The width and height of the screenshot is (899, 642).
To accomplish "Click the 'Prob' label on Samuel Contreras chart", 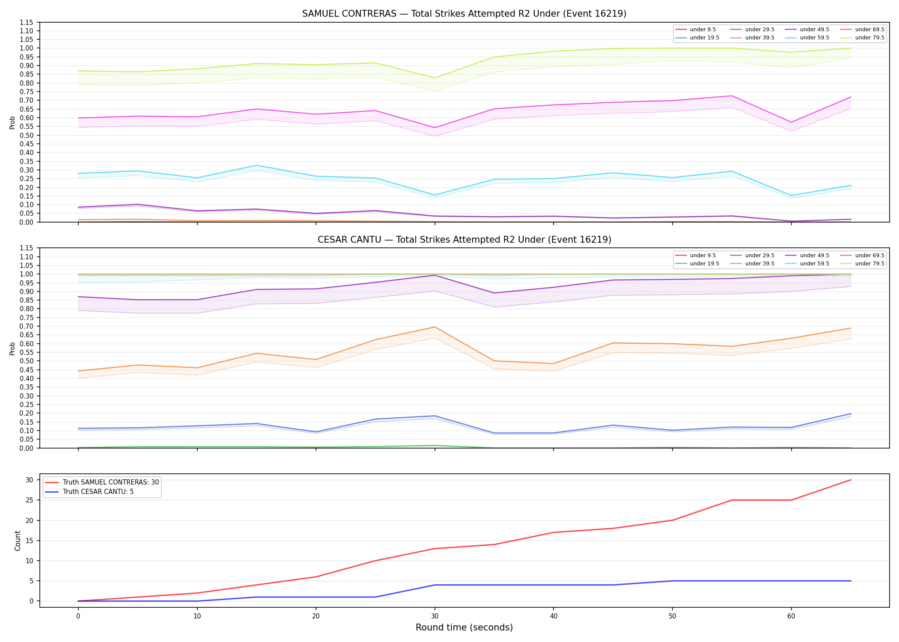I will click(x=12, y=122).
